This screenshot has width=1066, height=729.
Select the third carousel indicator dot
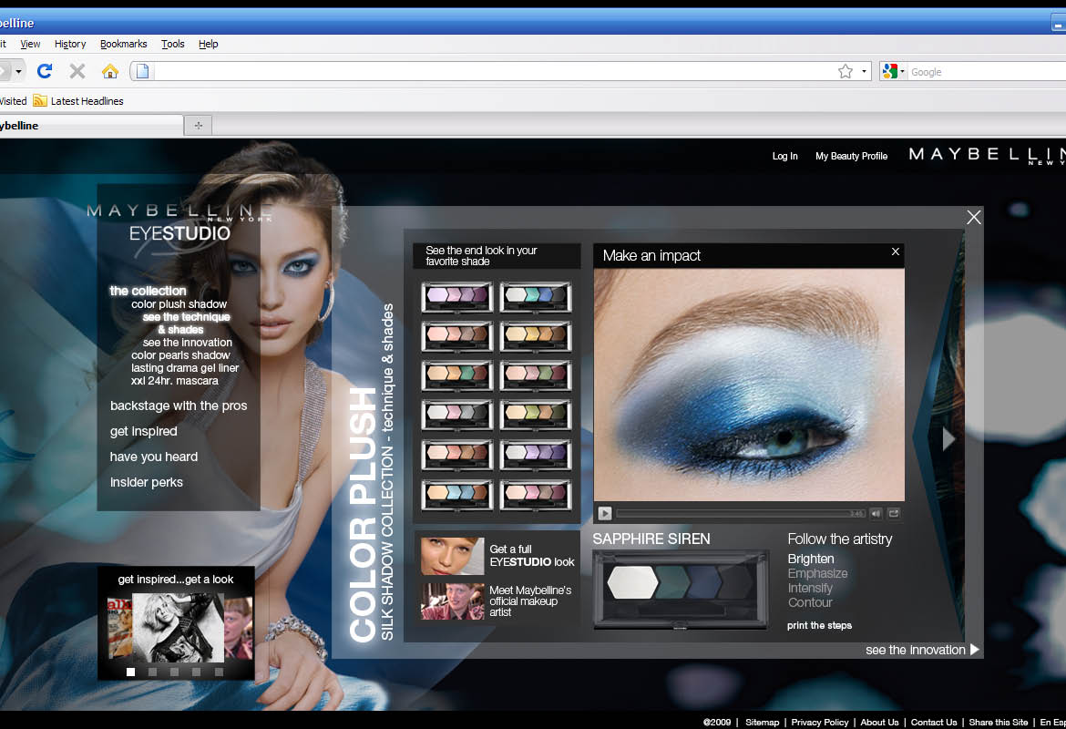175,673
